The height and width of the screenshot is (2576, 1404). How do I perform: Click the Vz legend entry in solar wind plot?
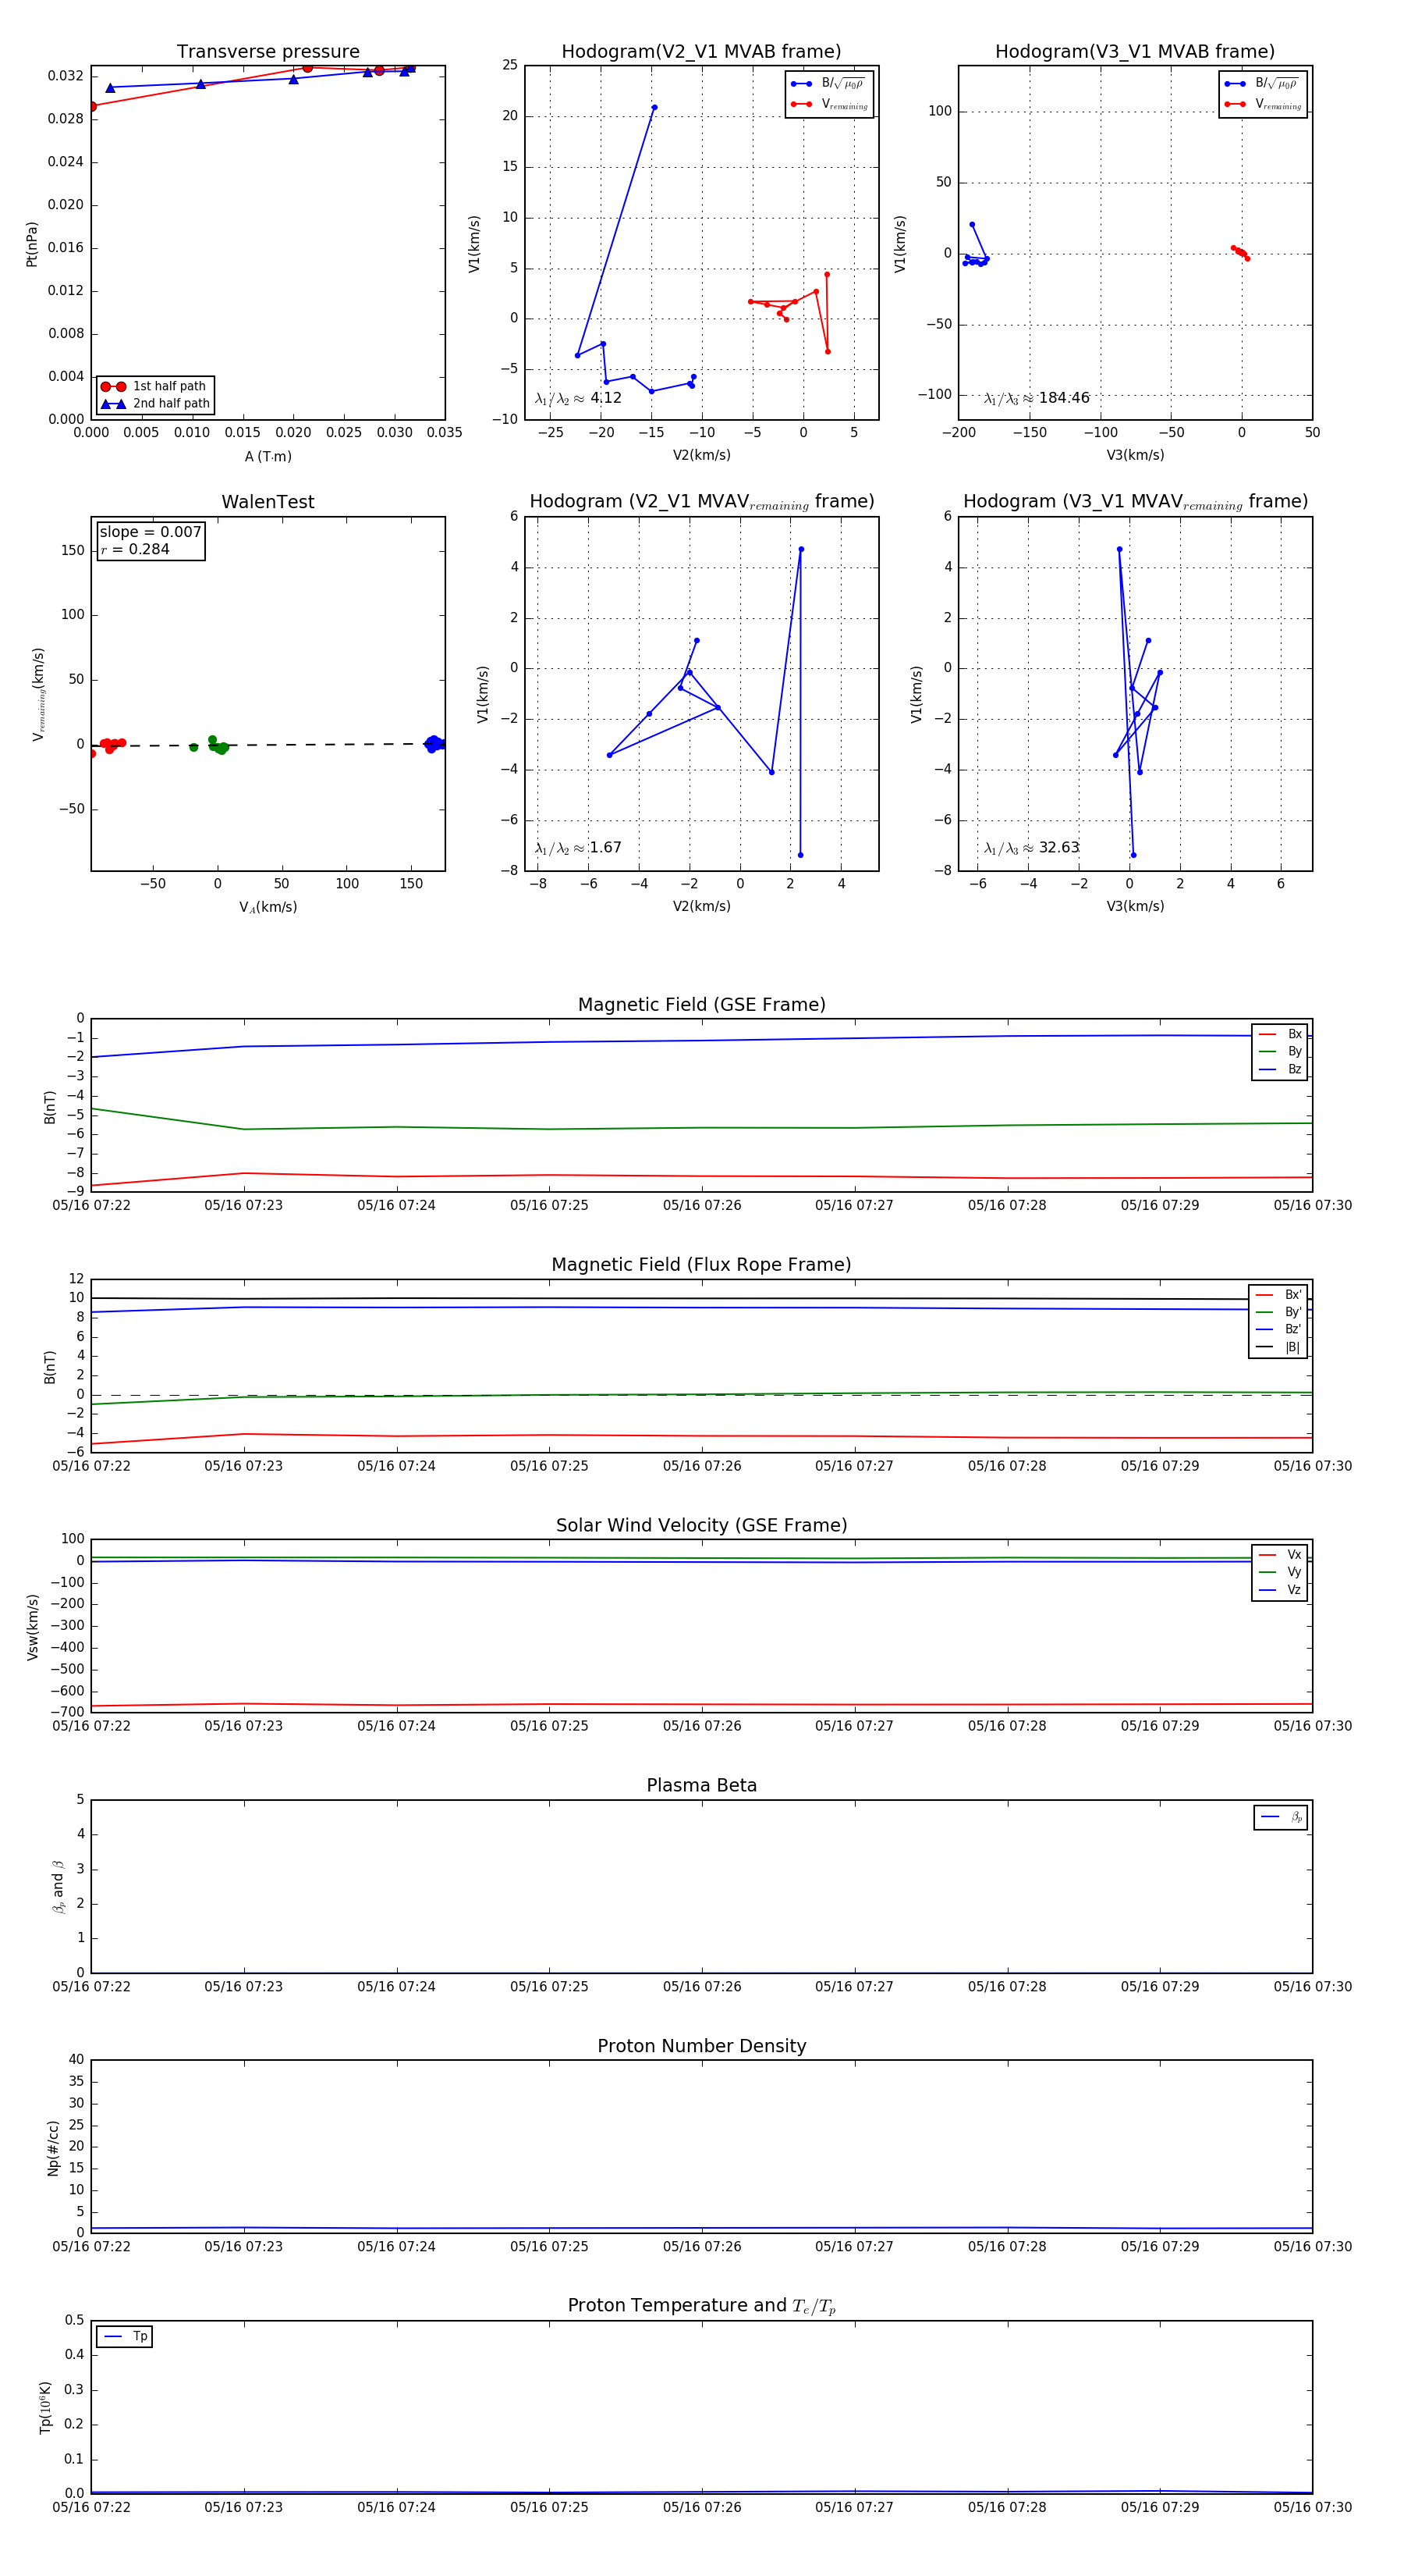(1280, 1590)
